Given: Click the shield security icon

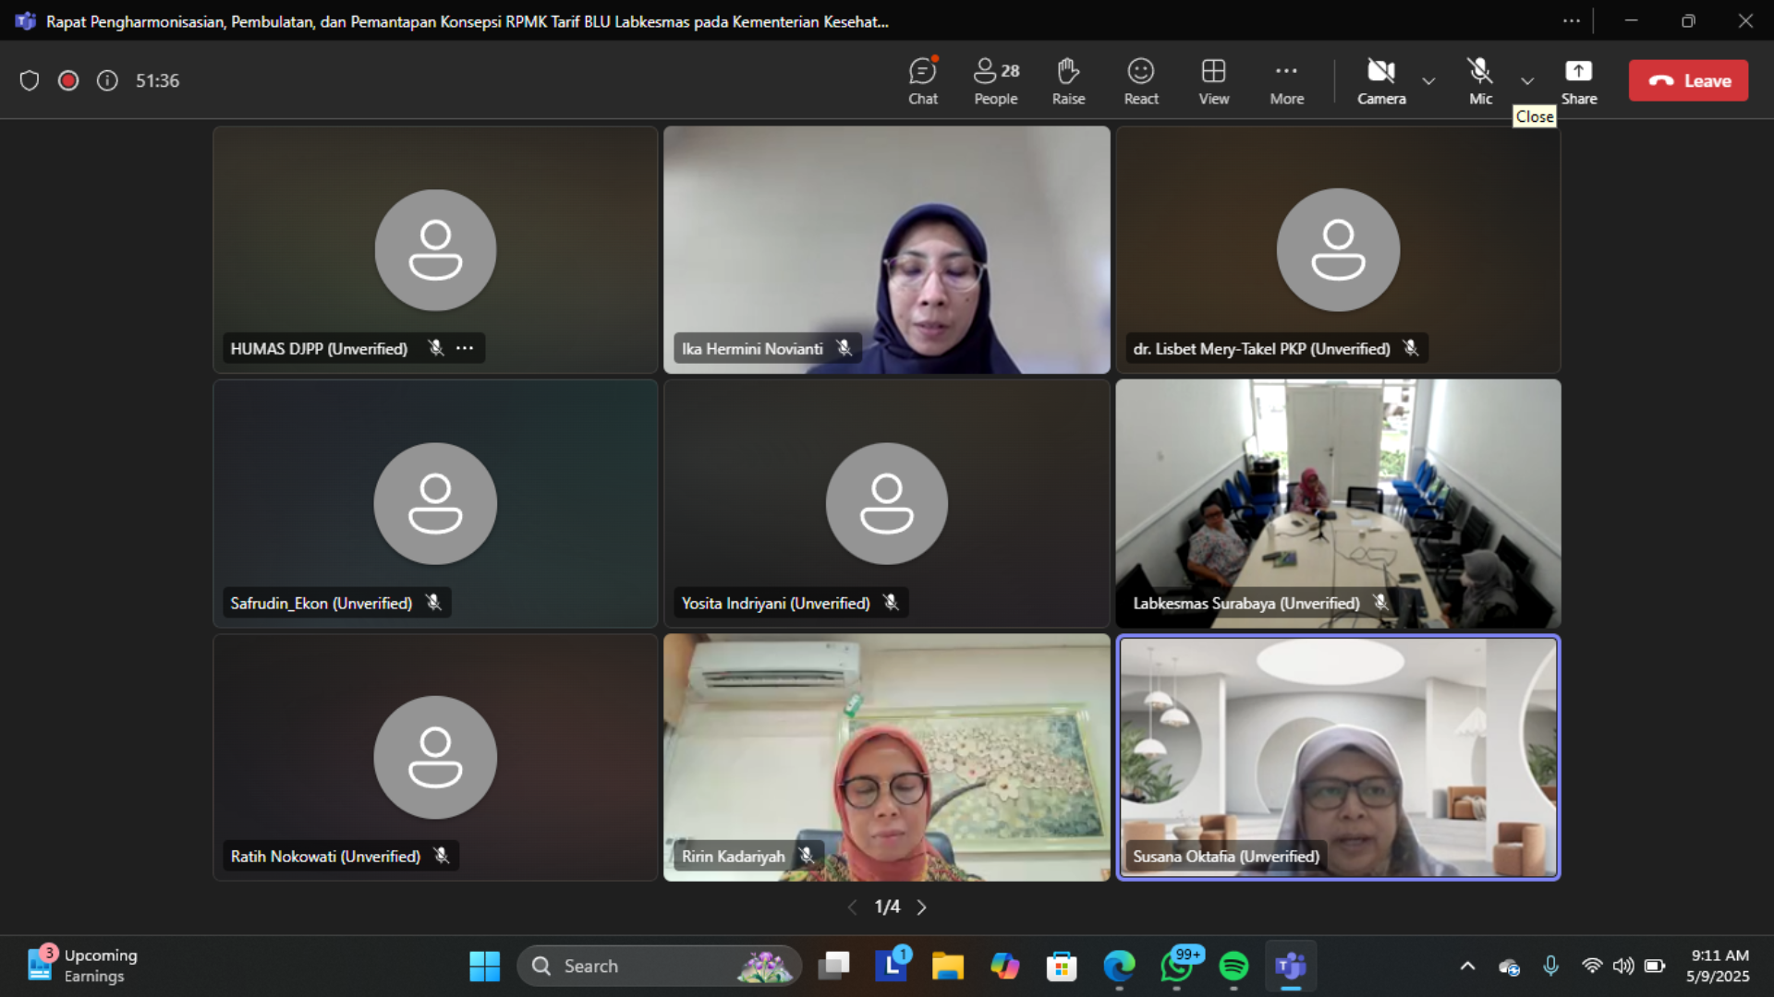Looking at the screenshot, I should click(x=30, y=81).
